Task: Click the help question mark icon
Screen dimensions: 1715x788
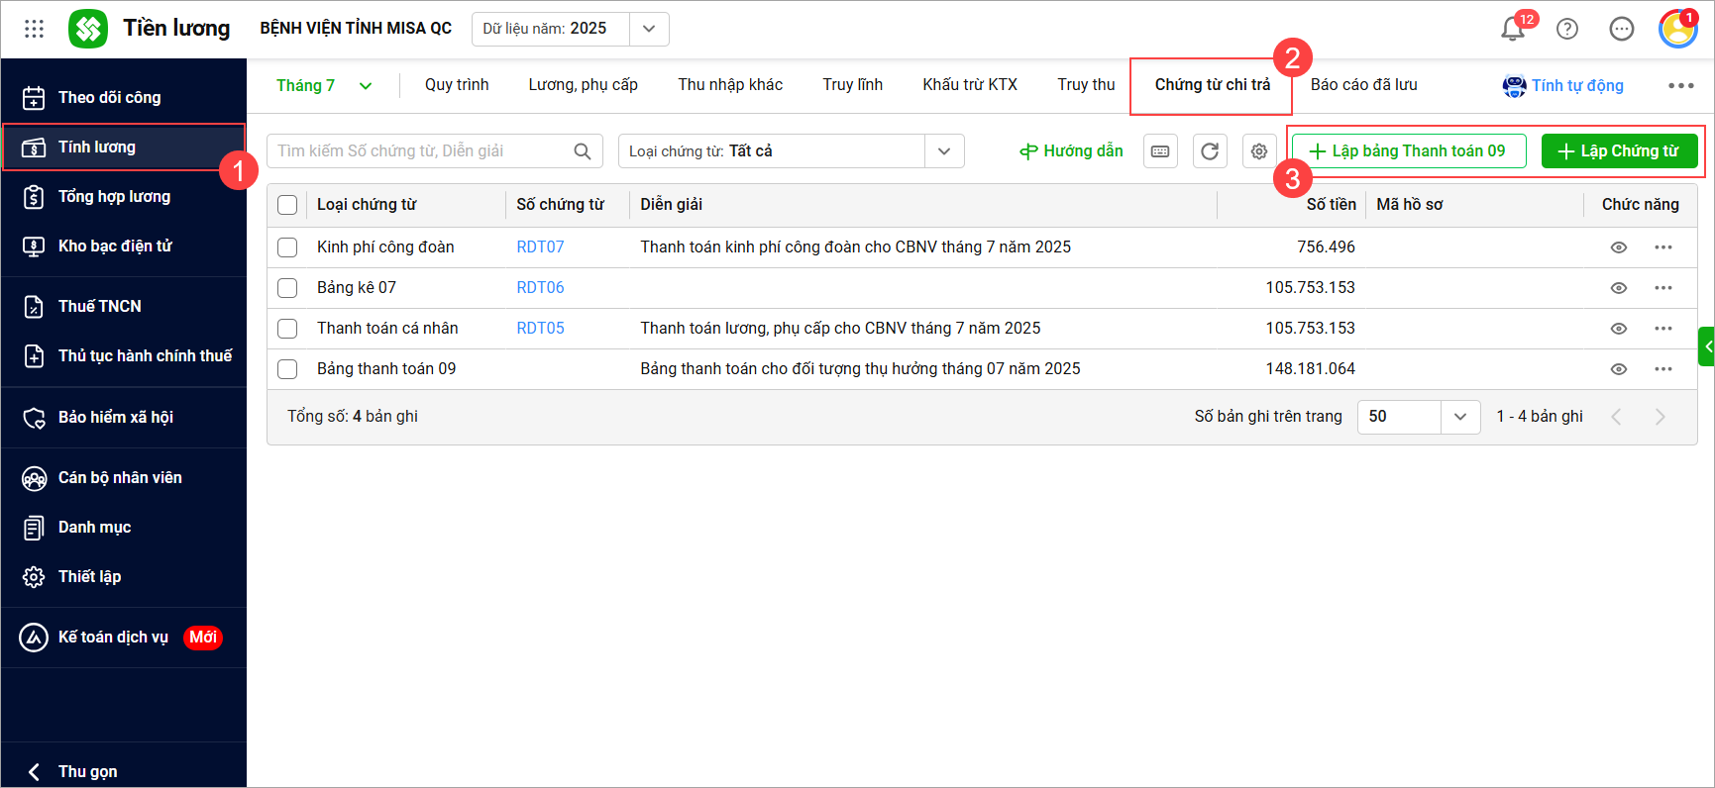Action: click(x=1567, y=29)
